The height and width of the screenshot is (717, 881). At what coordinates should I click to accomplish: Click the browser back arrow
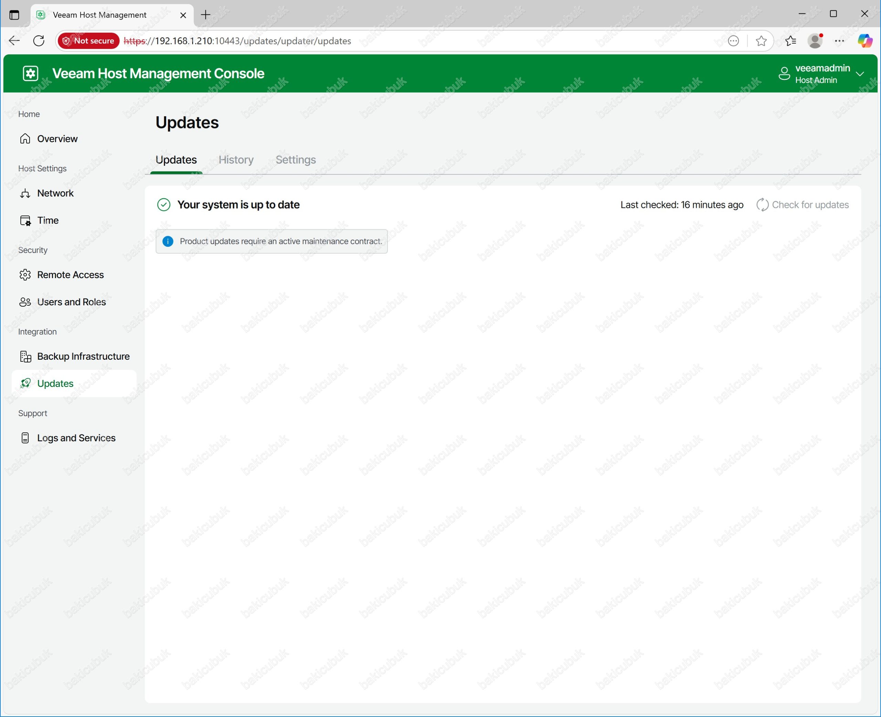point(14,41)
